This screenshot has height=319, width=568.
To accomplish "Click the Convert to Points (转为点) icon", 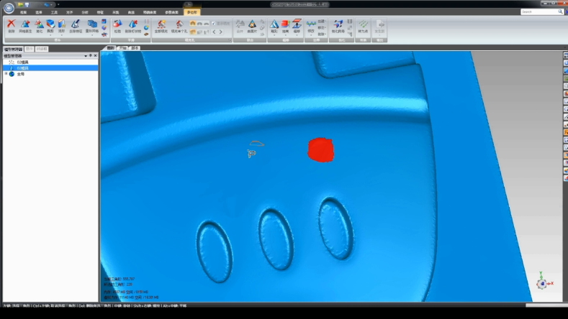I will (363, 25).
